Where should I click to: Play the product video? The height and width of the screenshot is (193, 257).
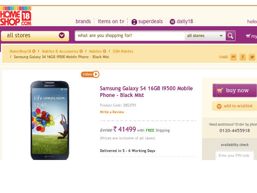[x=90, y=74]
